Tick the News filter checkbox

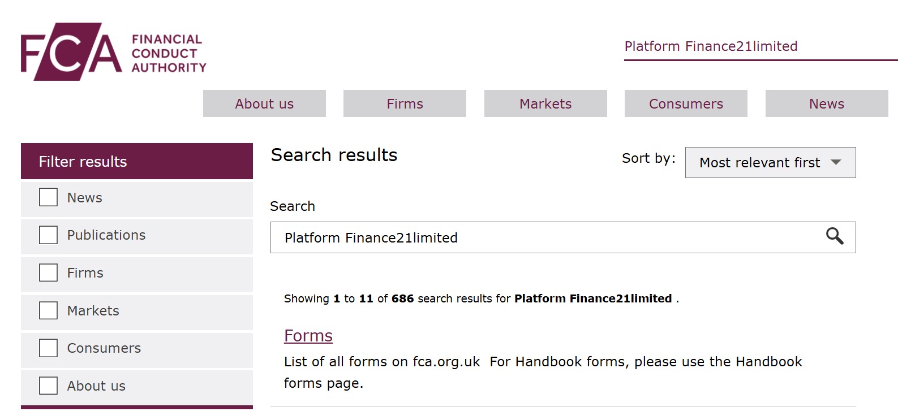click(x=48, y=197)
